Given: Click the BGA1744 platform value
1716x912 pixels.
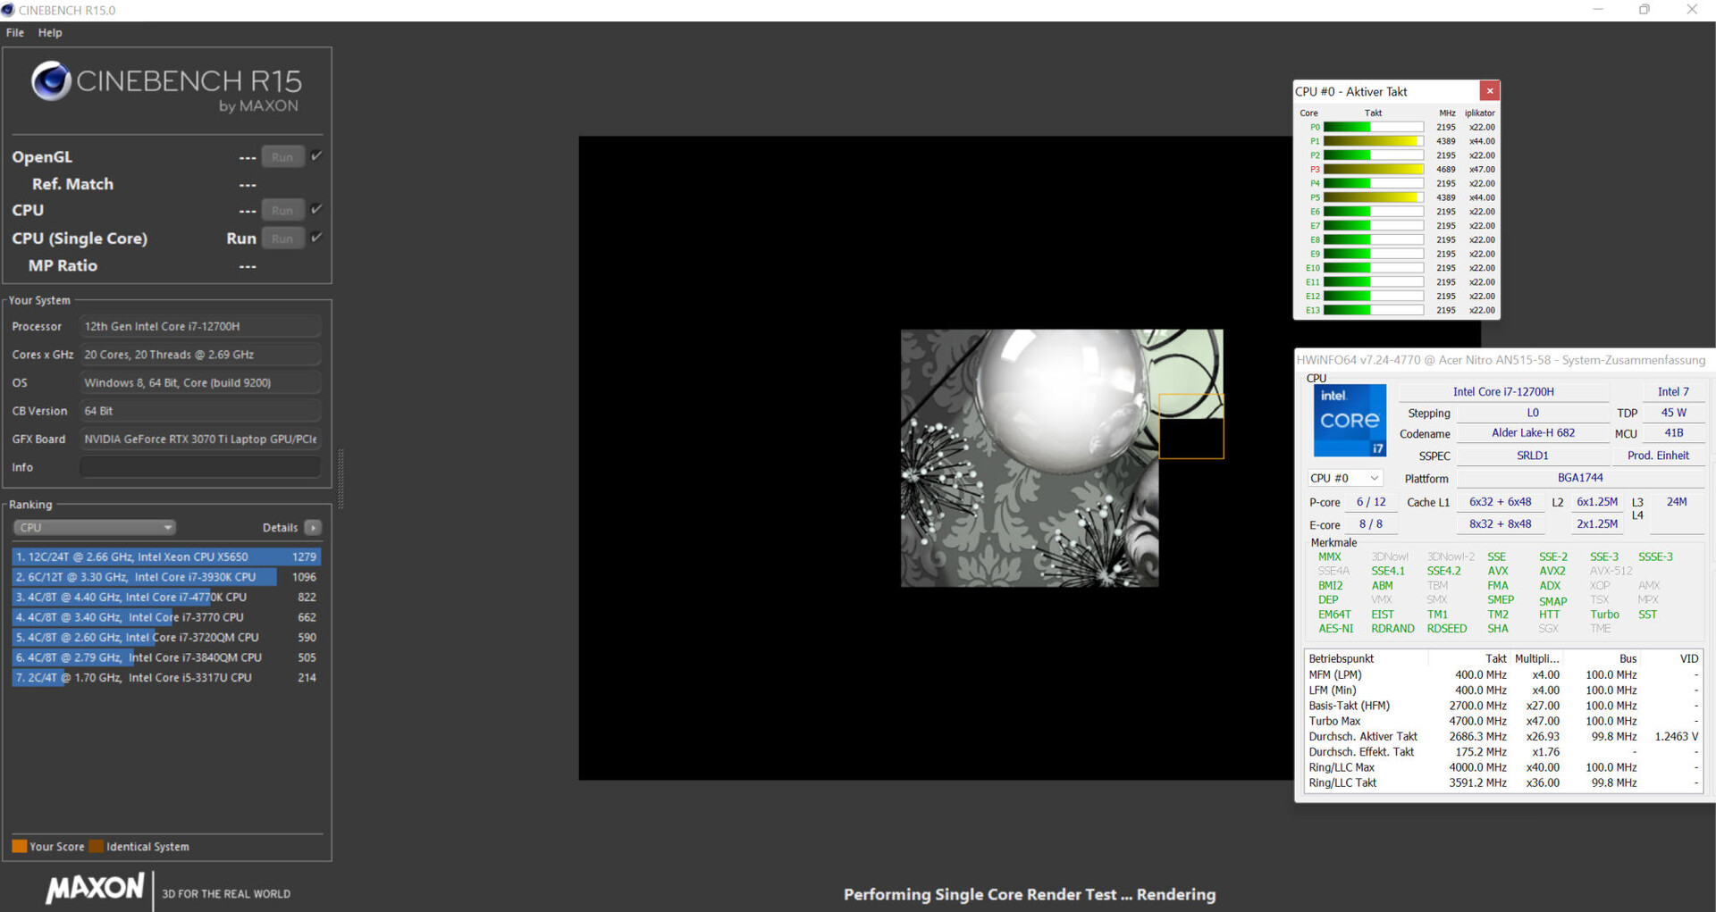Looking at the screenshot, I should tap(1580, 478).
